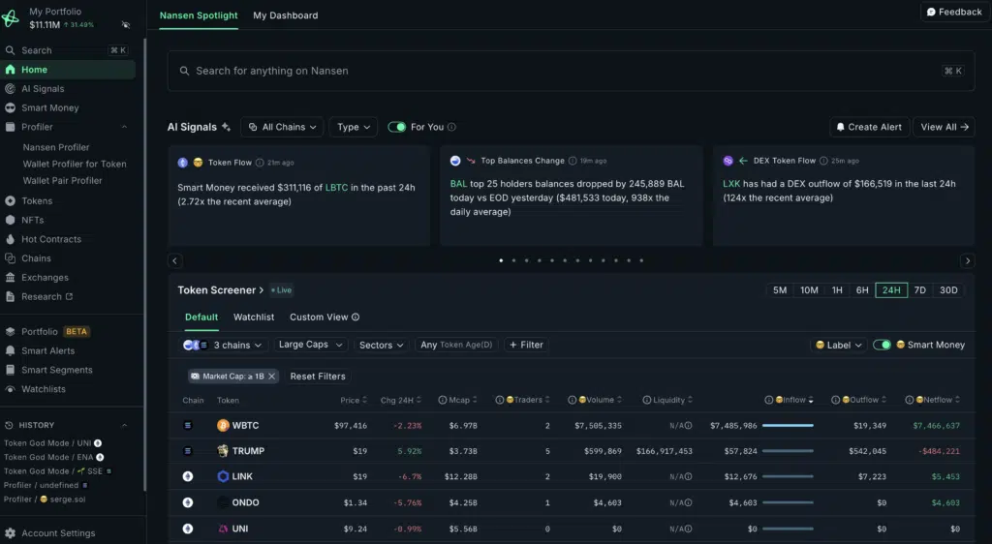This screenshot has width=992, height=544.
Task: Select the 1H timeframe
Action: pyautogui.click(x=837, y=290)
